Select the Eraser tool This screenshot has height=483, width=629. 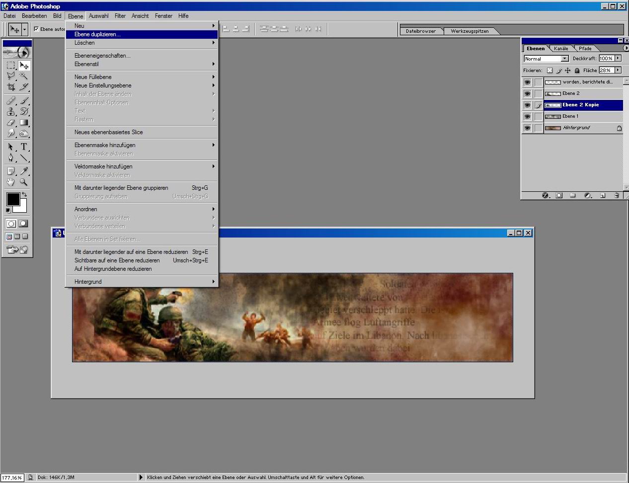(11, 122)
